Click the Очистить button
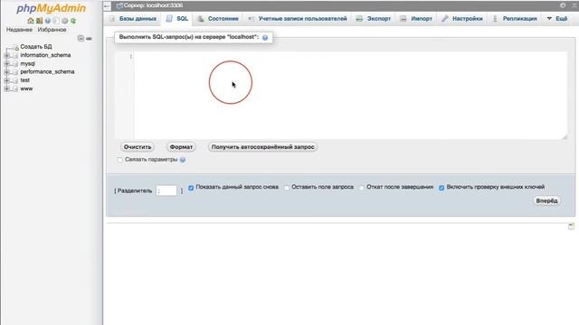Image resolution: width=579 pixels, height=325 pixels. pos(138,147)
